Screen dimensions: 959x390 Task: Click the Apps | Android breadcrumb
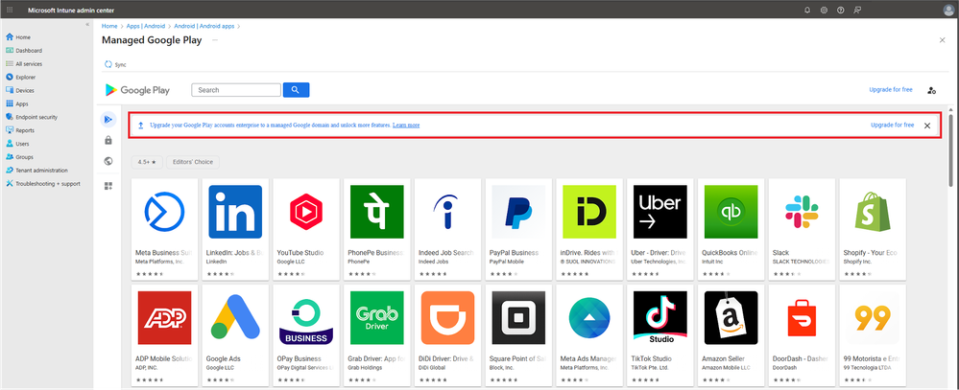[146, 26]
